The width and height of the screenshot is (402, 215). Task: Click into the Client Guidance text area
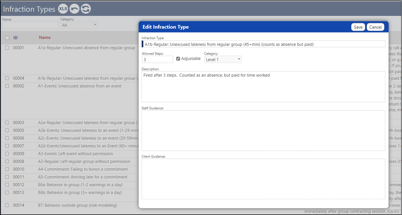click(x=263, y=179)
